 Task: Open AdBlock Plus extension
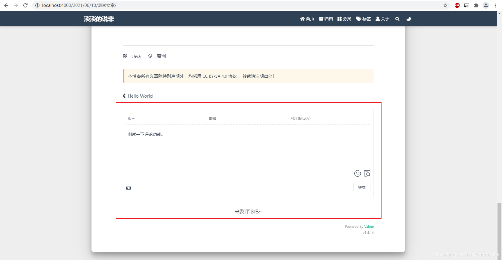pyautogui.click(x=457, y=5)
